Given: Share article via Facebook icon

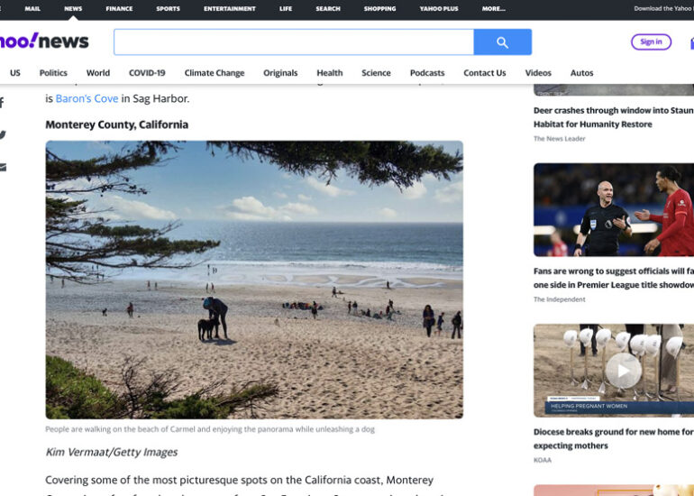Looking at the screenshot, I should coord(2,103).
